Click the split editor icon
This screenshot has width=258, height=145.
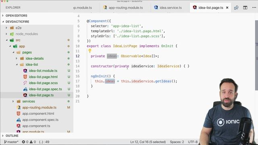tap(245, 8)
